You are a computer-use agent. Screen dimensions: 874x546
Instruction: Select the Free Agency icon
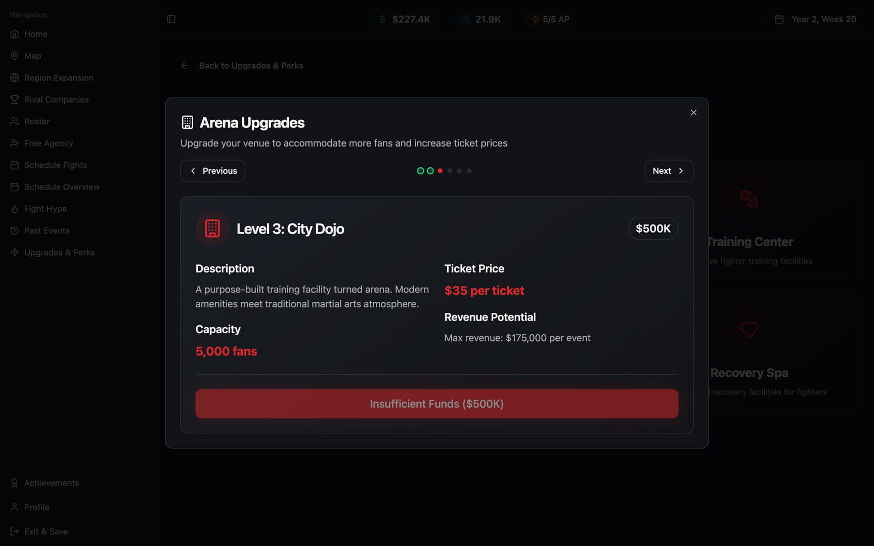15,143
